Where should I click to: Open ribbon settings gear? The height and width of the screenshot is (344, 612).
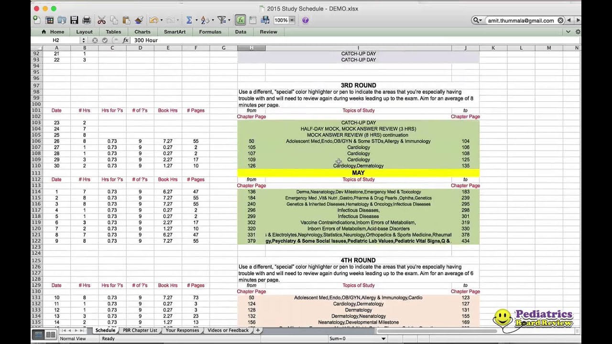tap(578, 32)
